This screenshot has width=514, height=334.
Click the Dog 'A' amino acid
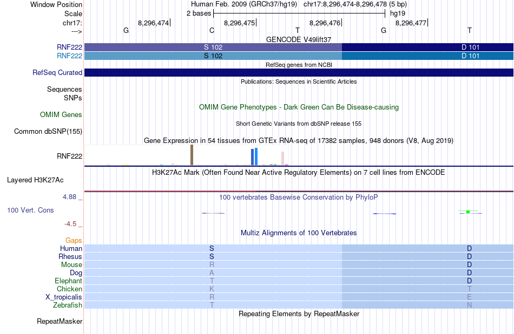click(x=212, y=272)
